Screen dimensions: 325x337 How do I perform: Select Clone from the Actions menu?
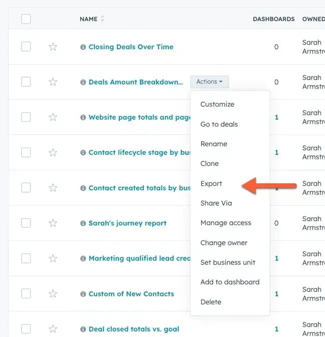[x=210, y=164]
